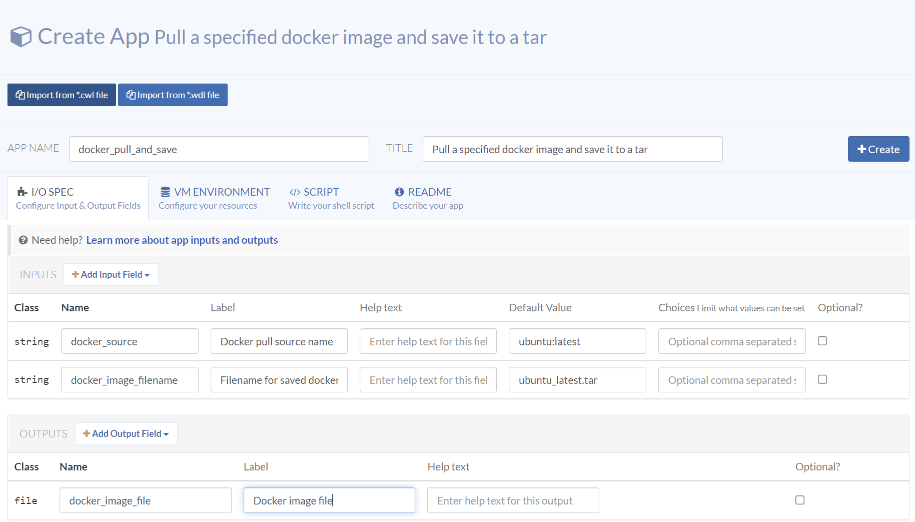Mark docker_source input as optional
915x522 pixels.
(822, 341)
